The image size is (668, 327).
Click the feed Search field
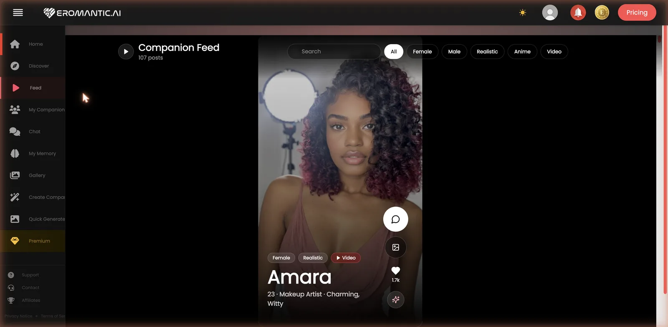coord(334,51)
